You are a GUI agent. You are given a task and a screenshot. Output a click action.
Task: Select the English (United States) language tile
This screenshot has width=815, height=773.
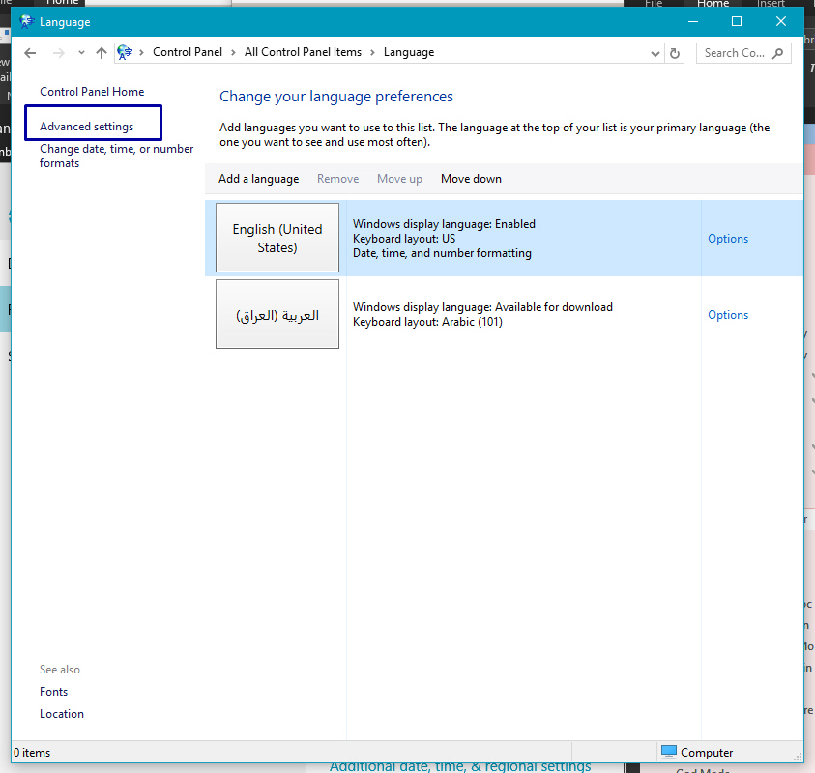[x=277, y=238]
